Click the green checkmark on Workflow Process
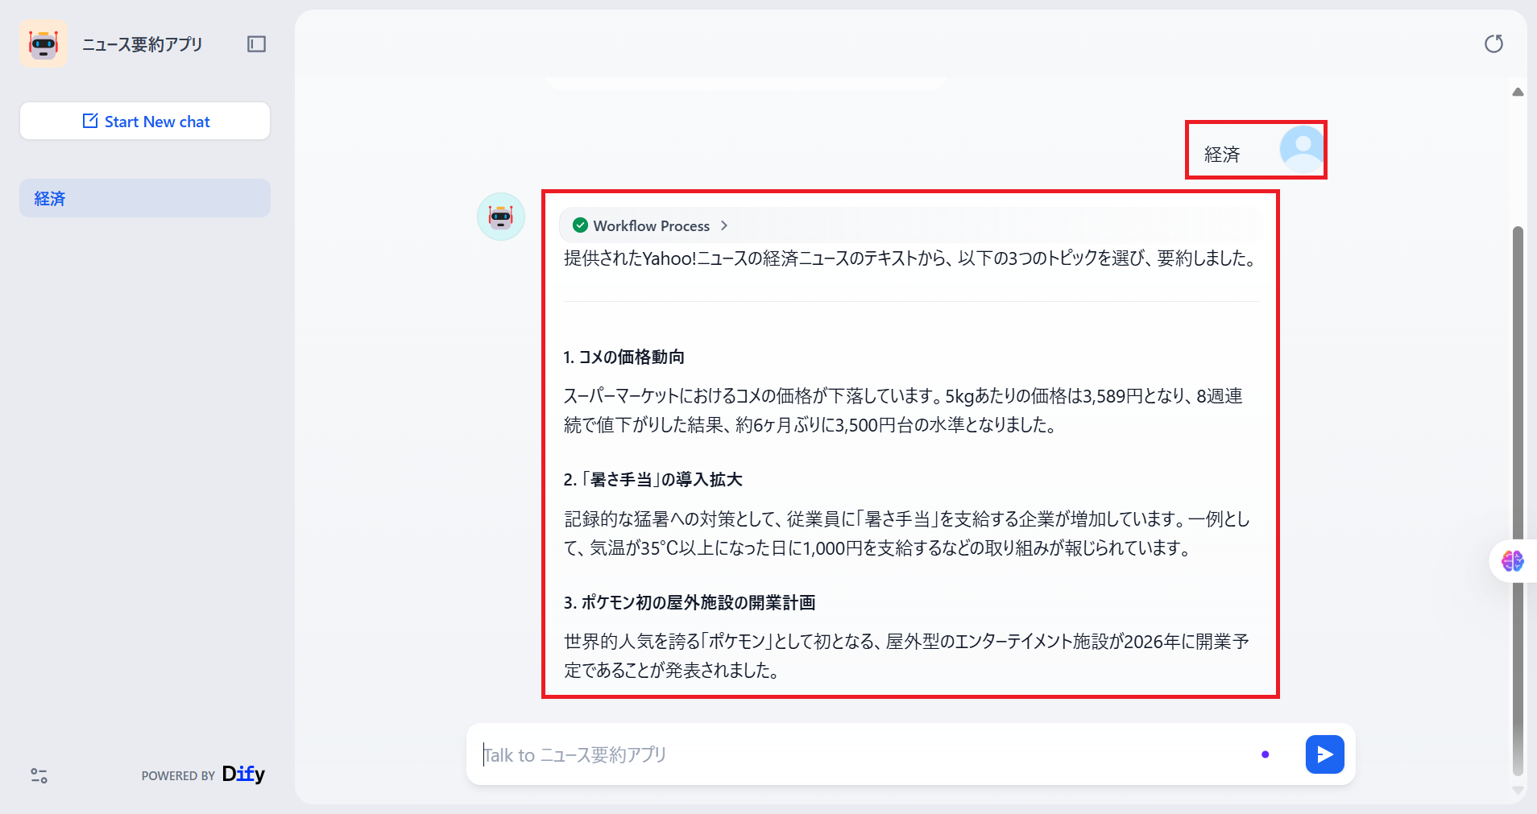 tap(581, 225)
